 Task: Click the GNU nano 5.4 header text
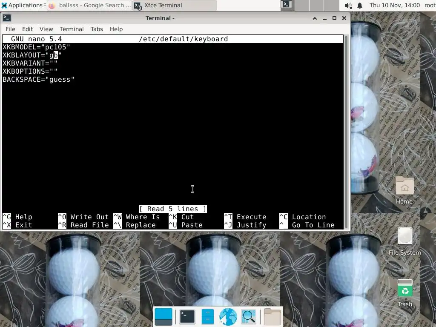point(37,39)
